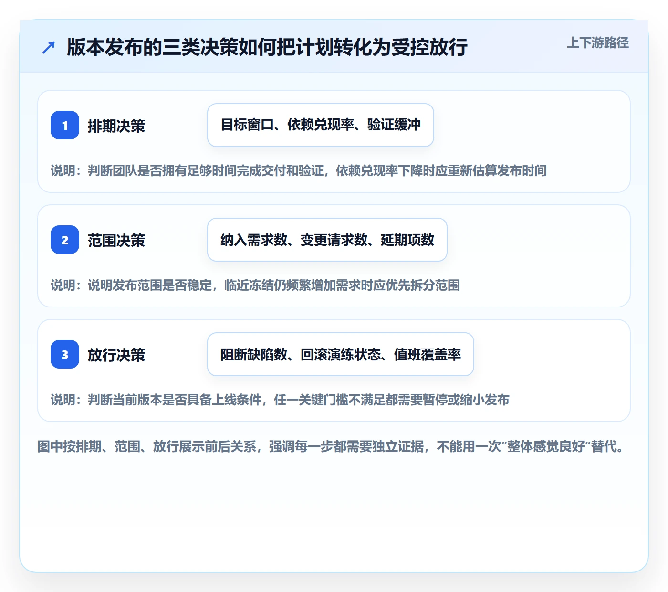
Task: Click the title 版本发布的三类决策如何把计划转化为受控放行
Action: click(267, 47)
